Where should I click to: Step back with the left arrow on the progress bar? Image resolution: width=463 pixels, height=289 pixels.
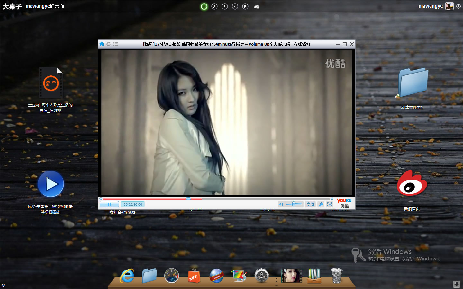click(x=101, y=199)
